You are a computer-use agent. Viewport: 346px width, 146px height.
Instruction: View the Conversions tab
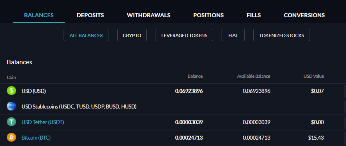(x=304, y=15)
